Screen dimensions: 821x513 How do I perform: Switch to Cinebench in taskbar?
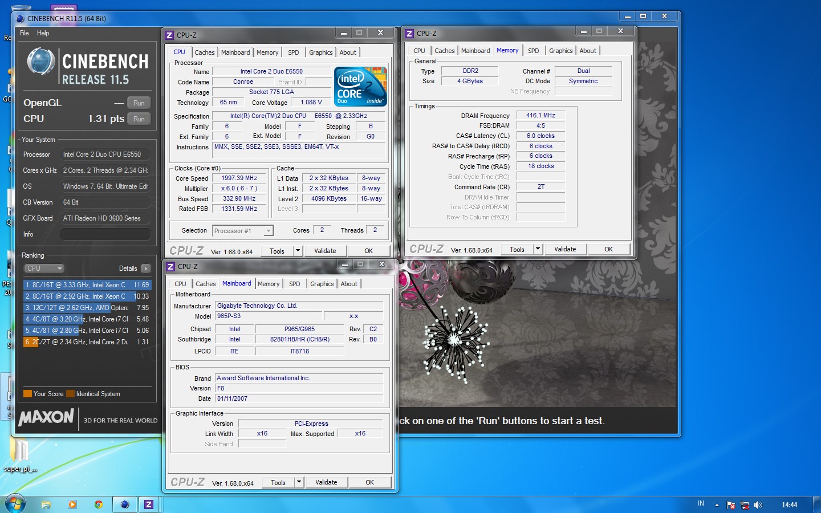pyautogui.click(x=125, y=504)
